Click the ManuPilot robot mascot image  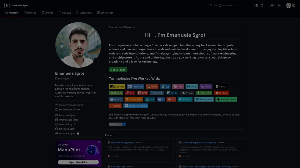click(92, 150)
